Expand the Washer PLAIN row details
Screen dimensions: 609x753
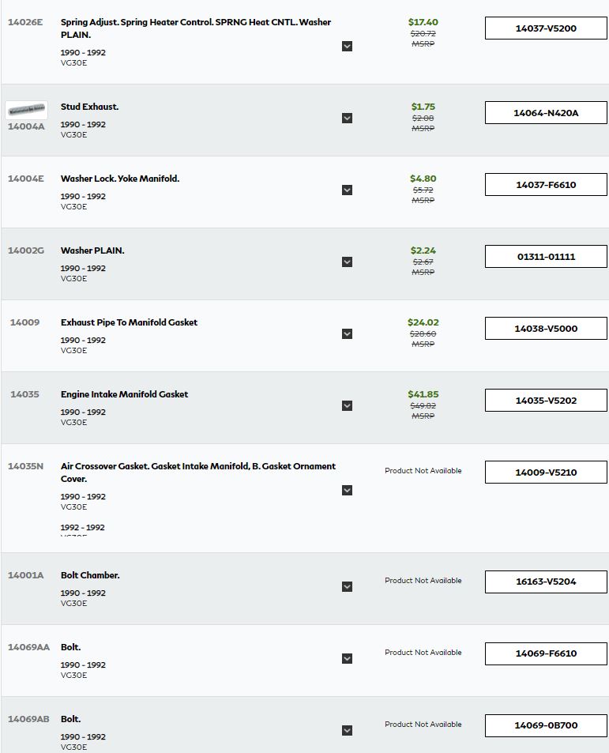click(x=347, y=262)
